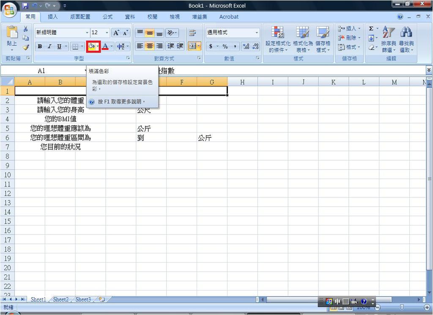This screenshot has height=315, width=433.
Task: Click the Clear eraser icon in editing group
Action: 371,47
